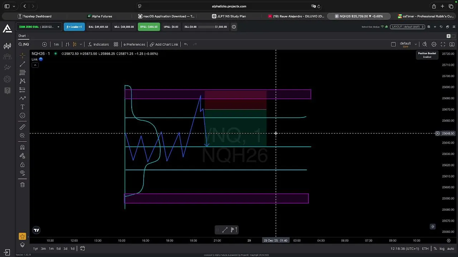This screenshot has height=257, width=458.
Task: Select the bars chart style icon
Action: (x=67, y=44)
